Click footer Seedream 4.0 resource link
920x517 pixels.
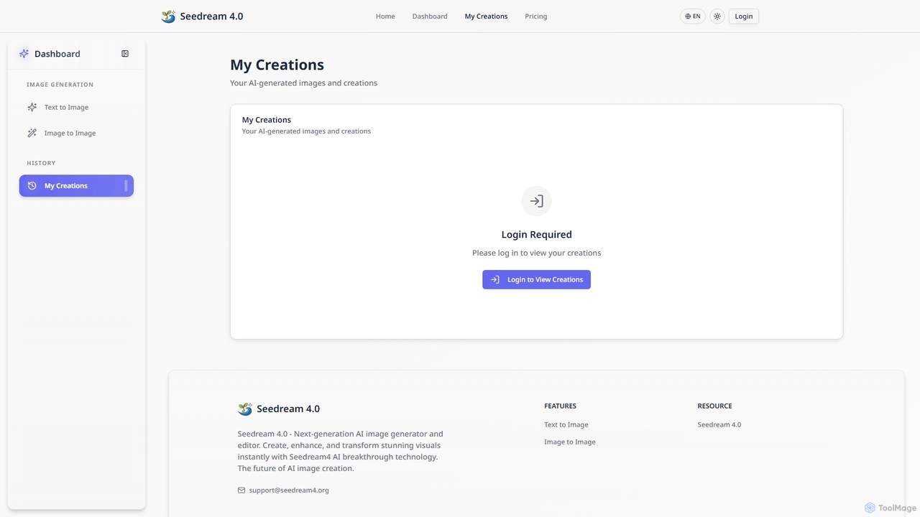(x=719, y=424)
